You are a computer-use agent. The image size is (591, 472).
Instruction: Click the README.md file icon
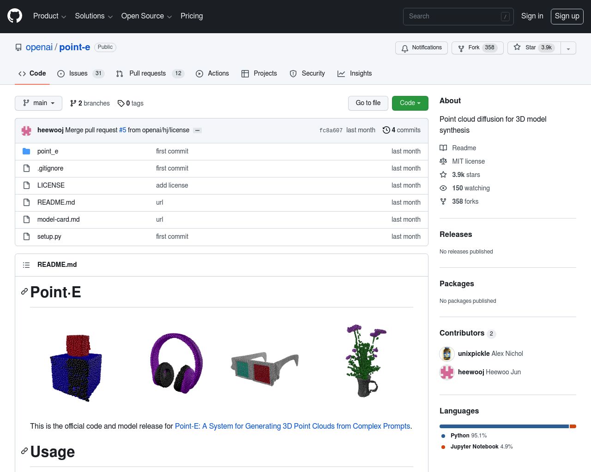[x=26, y=202]
